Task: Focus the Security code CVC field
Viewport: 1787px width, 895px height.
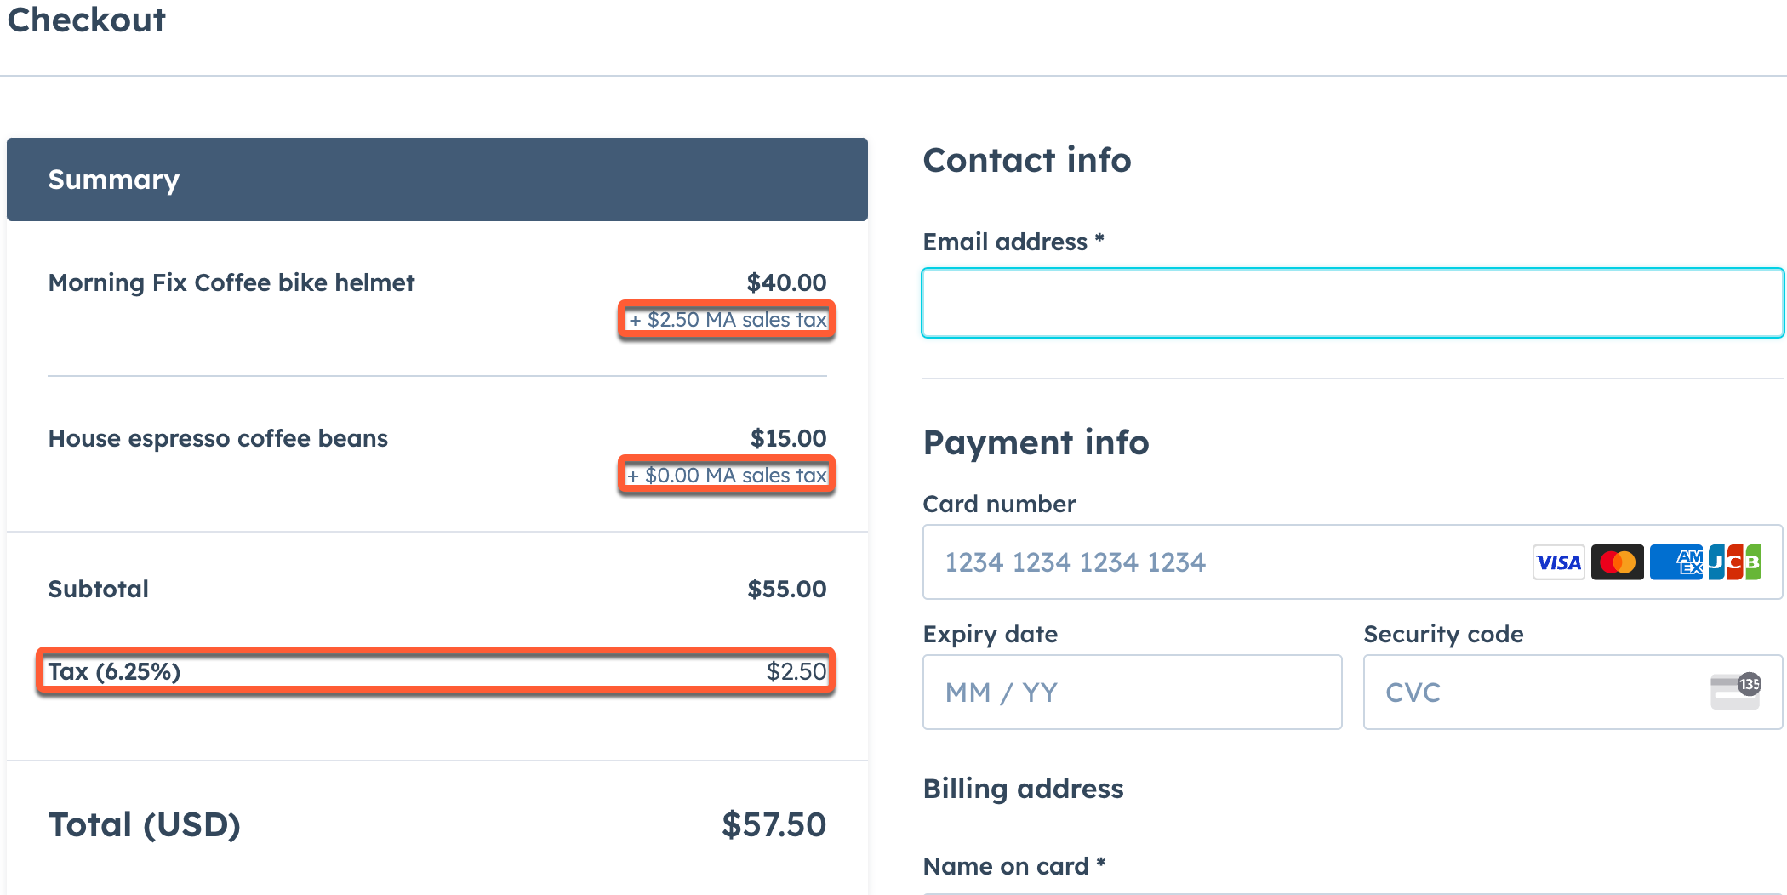Action: coord(1532,692)
